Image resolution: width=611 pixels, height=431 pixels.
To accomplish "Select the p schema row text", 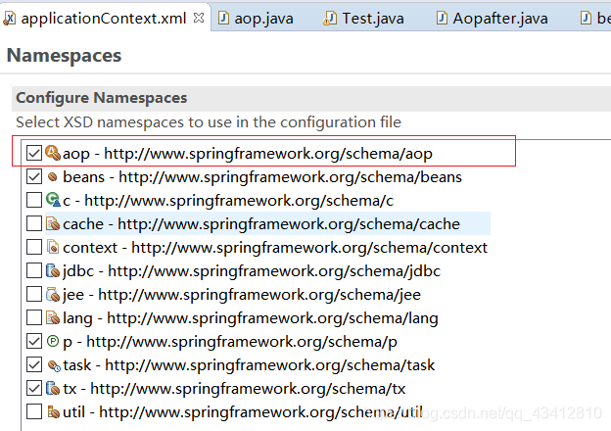I will [x=230, y=342].
